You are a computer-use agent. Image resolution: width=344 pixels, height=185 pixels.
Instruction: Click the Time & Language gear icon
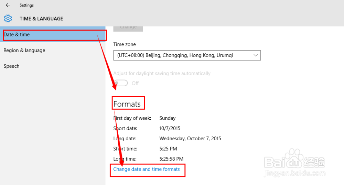[8, 19]
